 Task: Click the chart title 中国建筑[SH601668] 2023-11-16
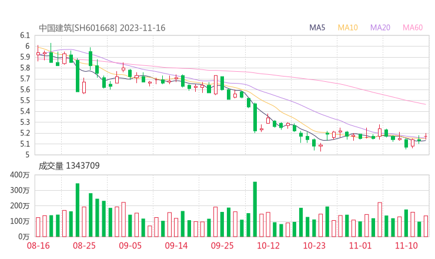102,28
